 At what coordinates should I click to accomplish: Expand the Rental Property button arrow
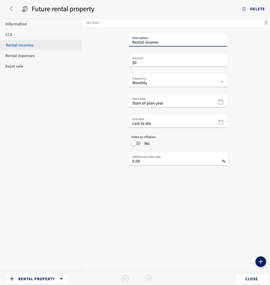click(x=61, y=279)
